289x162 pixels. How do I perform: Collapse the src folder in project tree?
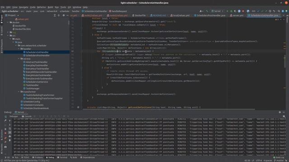tap(8, 36)
